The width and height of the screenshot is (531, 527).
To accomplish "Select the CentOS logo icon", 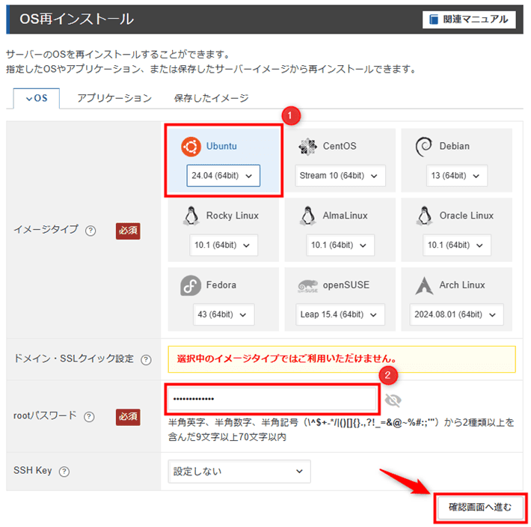I will [308, 147].
